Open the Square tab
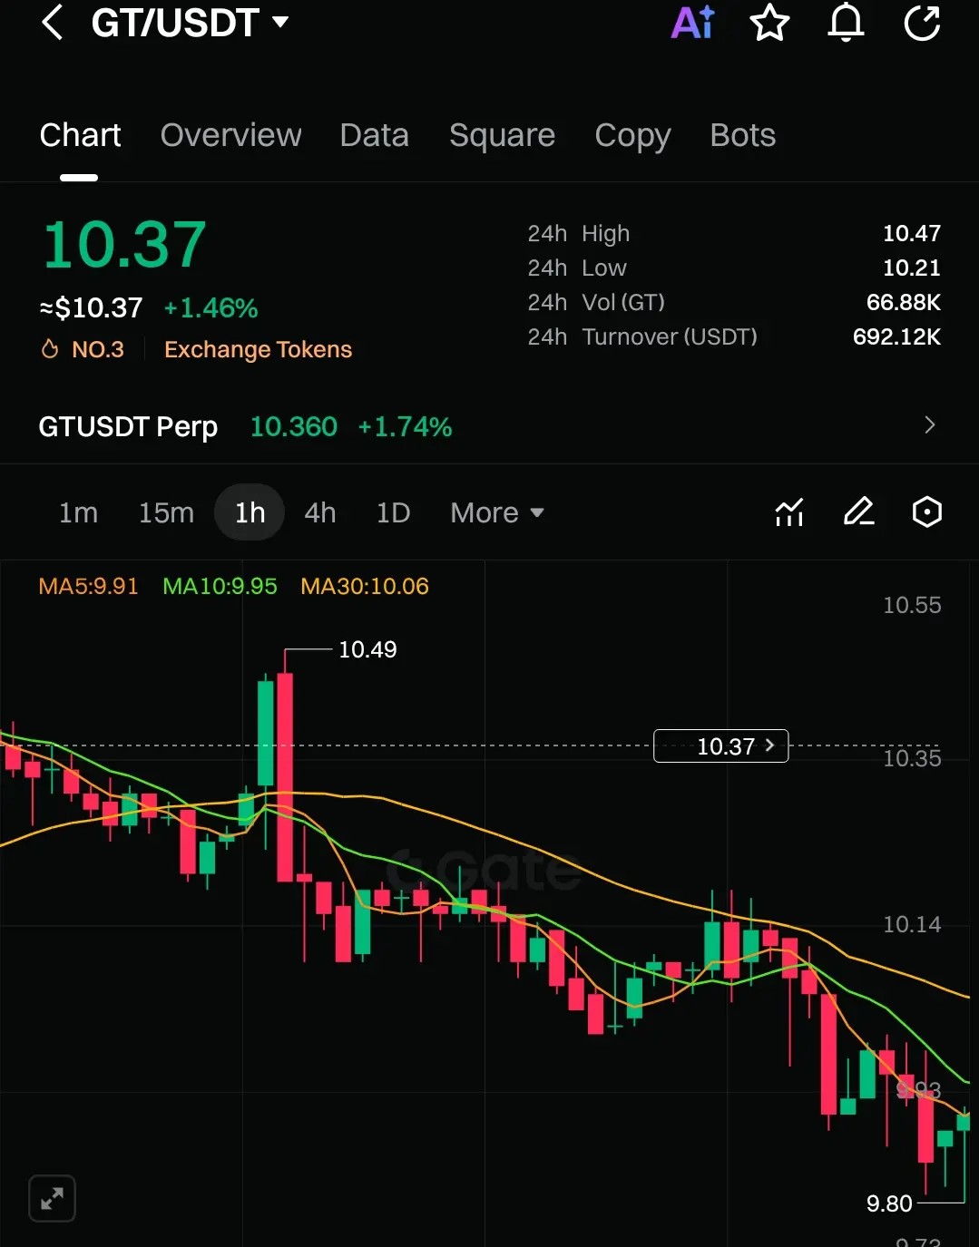979x1247 pixels. [502, 135]
